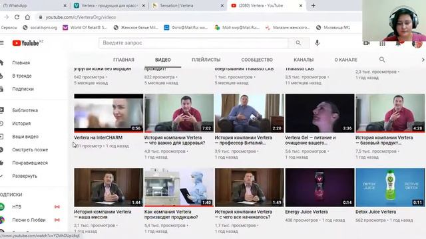
Task: Open Мой мир@Mail.Ru bookmark
Action: click(x=237, y=27)
